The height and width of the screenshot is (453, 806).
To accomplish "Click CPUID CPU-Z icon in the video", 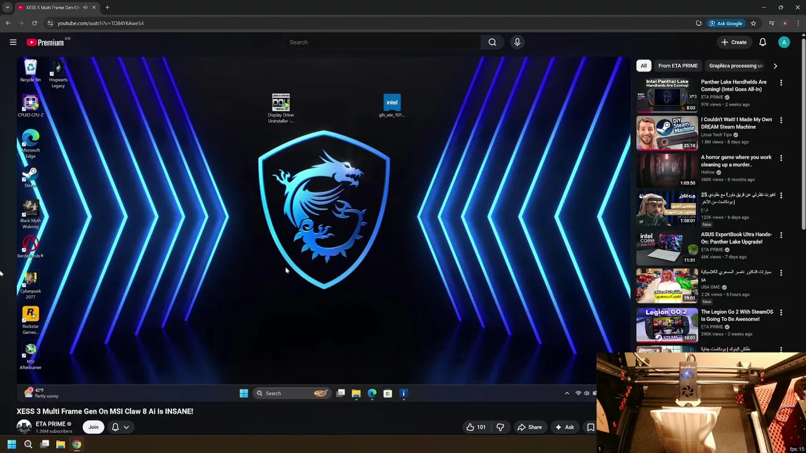I will [x=30, y=106].
